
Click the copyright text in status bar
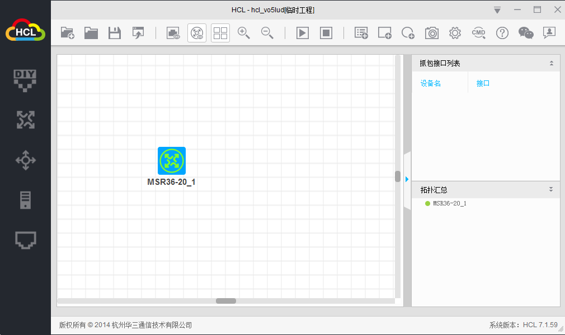pos(125,325)
